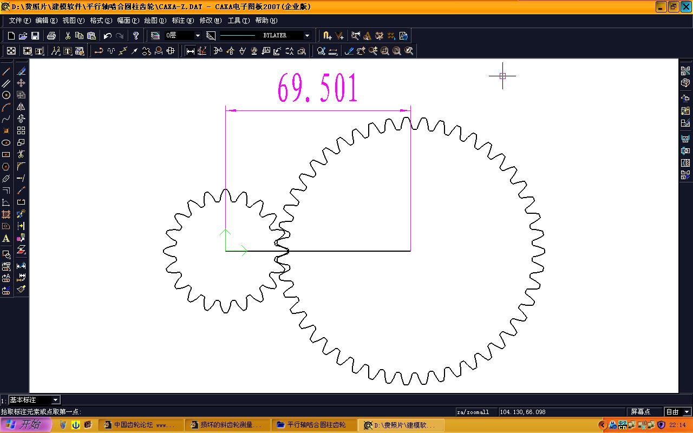Open the 视图 menu
Viewport: 693px width, 433px height.
tap(74, 21)
